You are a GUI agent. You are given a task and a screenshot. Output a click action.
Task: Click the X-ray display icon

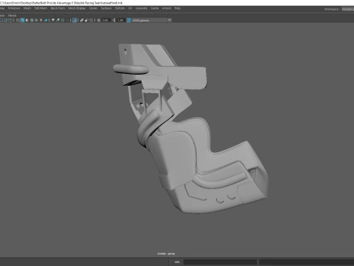[82, 20]
